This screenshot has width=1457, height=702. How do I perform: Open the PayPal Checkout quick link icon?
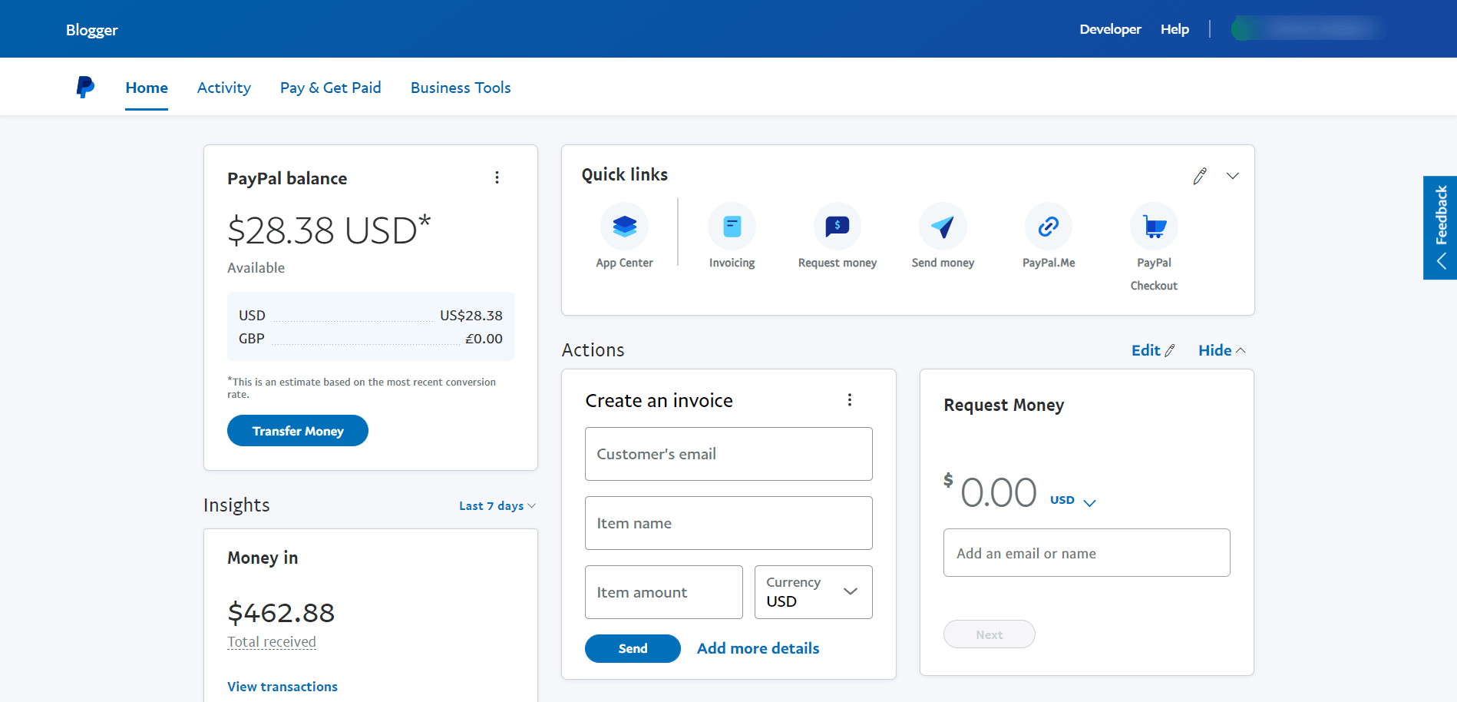[x=1154, y=226]
